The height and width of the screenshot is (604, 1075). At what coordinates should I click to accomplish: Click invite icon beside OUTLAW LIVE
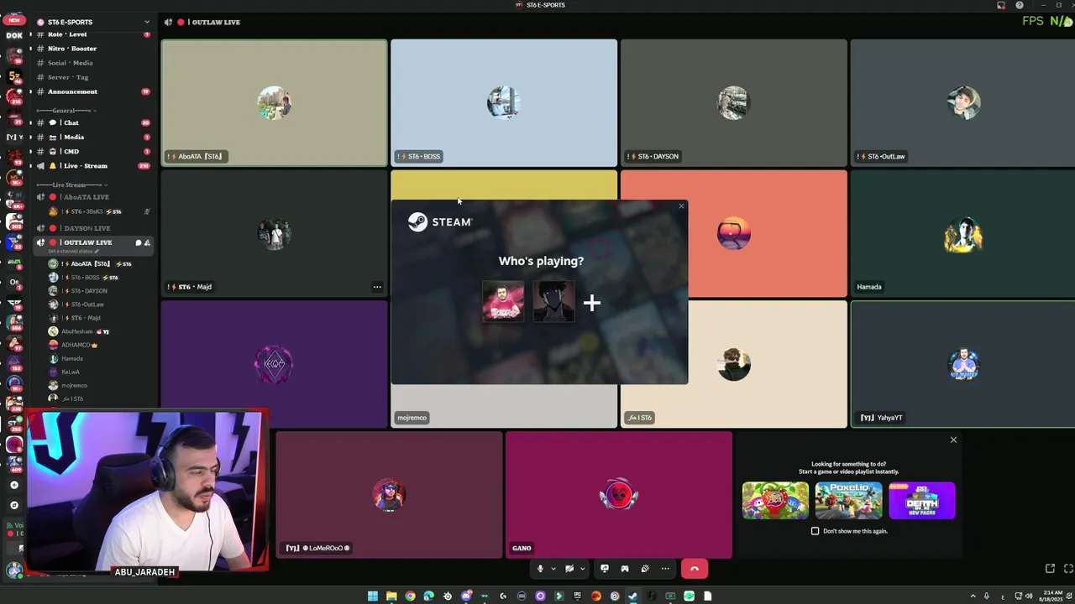[147, 243]
